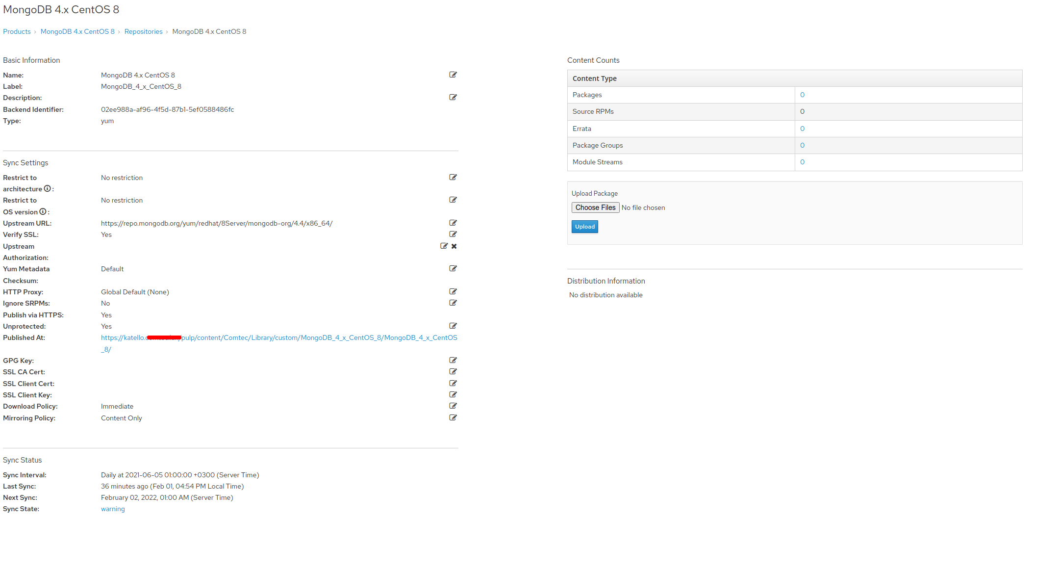
Task: Edit Yum Metadata Checksum setting
Action: (453, 268)
